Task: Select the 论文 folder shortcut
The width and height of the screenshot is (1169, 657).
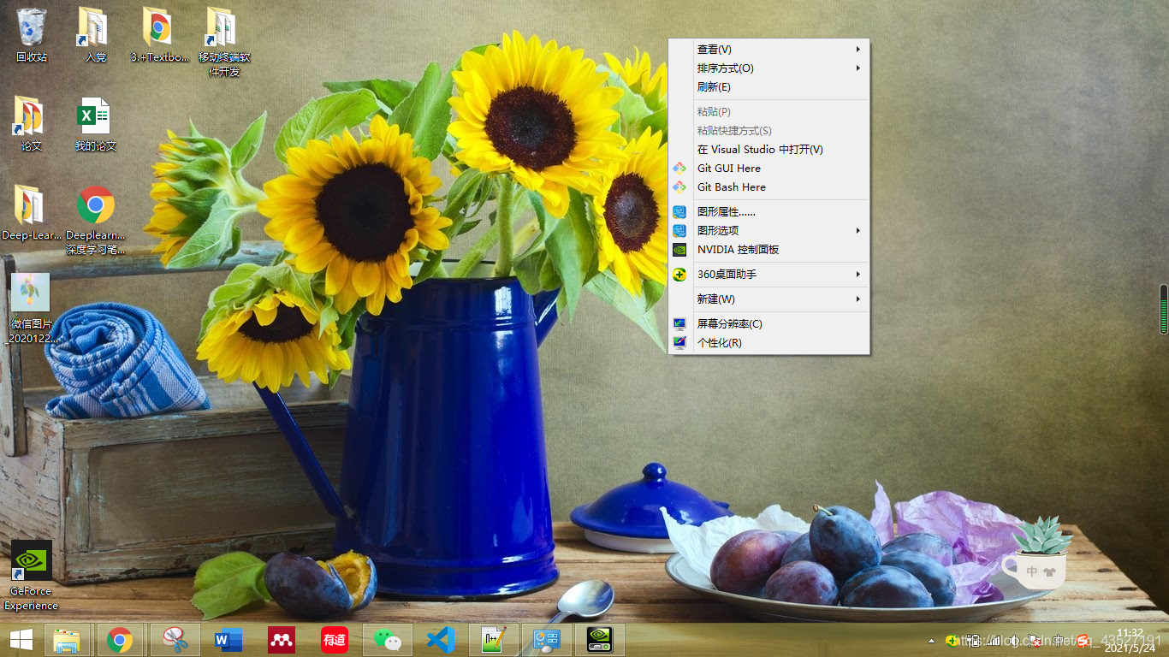Action: pos(31,124)
